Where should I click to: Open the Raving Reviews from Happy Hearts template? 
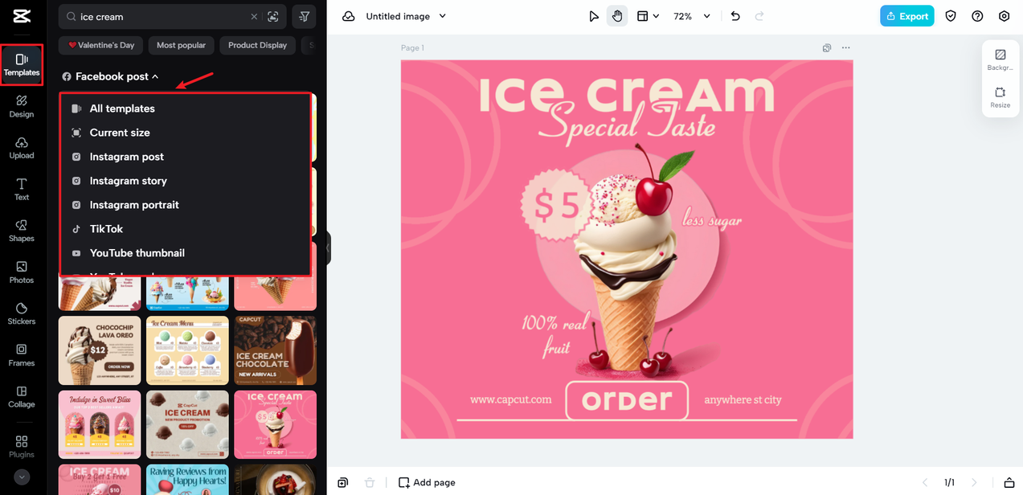tap(187, 480)
